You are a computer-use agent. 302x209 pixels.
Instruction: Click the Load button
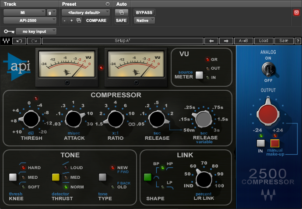(263, 41)
